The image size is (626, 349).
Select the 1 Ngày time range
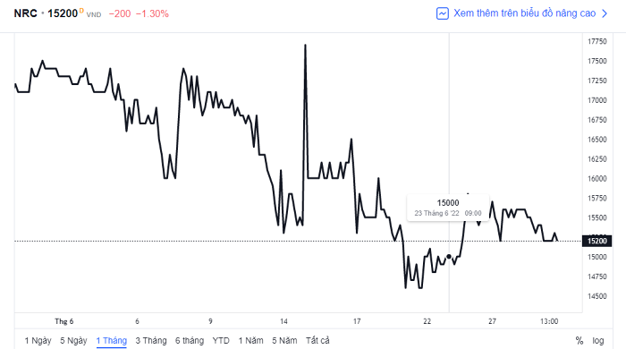coord(38,341)
